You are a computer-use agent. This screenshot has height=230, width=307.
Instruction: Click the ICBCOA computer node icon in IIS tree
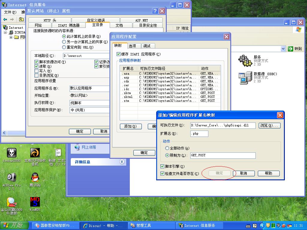click(x=11, y=32)
